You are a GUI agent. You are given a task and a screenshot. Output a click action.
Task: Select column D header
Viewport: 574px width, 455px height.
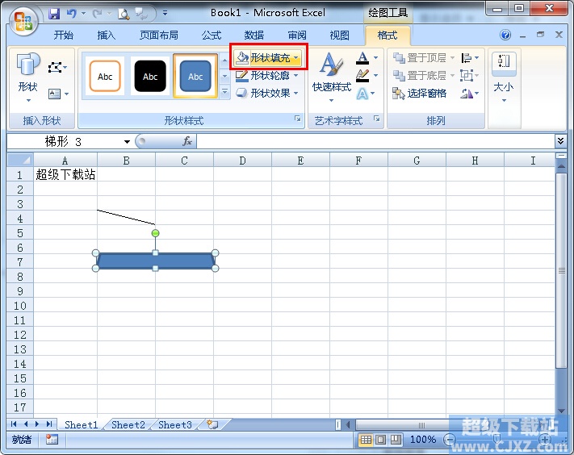(242, 161)
